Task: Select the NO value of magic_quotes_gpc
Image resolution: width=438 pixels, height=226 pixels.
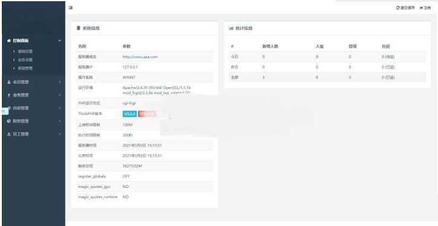Action: [126, 186]
